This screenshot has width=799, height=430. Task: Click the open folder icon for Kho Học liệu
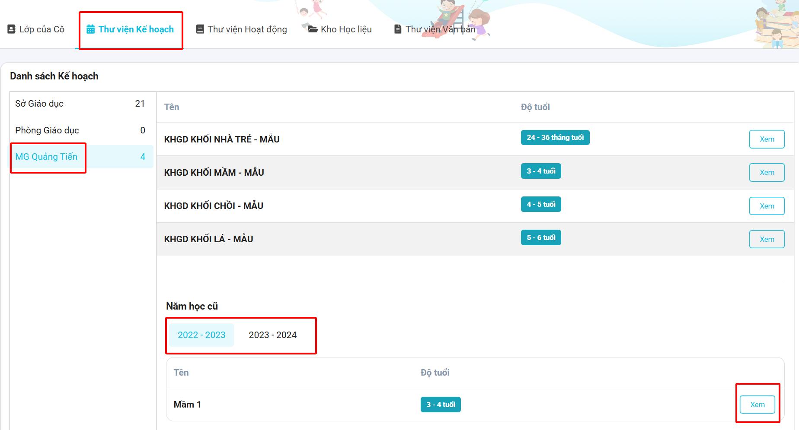(x=313, y=29)
